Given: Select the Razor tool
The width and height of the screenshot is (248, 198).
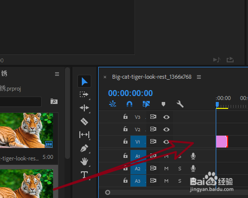Looking at the screenshot, I should pos(84,121).
